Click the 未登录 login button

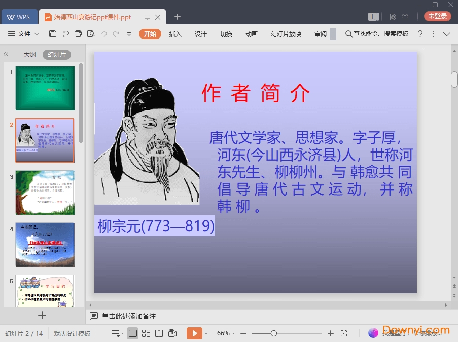pos(437,16)
